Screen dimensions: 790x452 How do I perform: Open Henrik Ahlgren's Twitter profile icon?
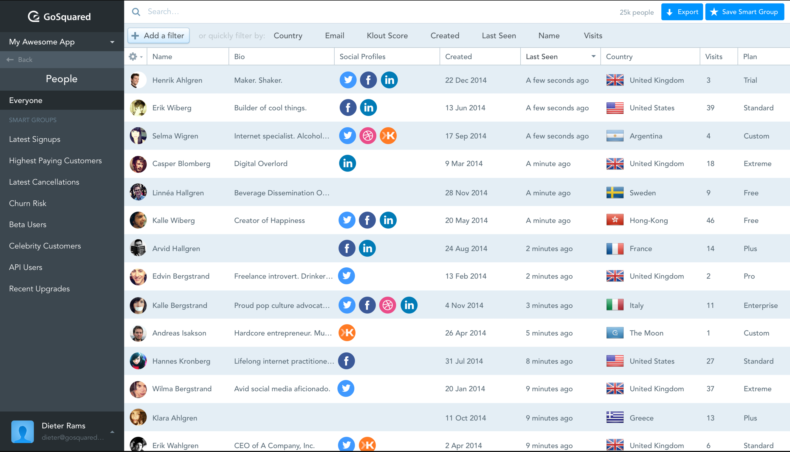coord(348,80)
